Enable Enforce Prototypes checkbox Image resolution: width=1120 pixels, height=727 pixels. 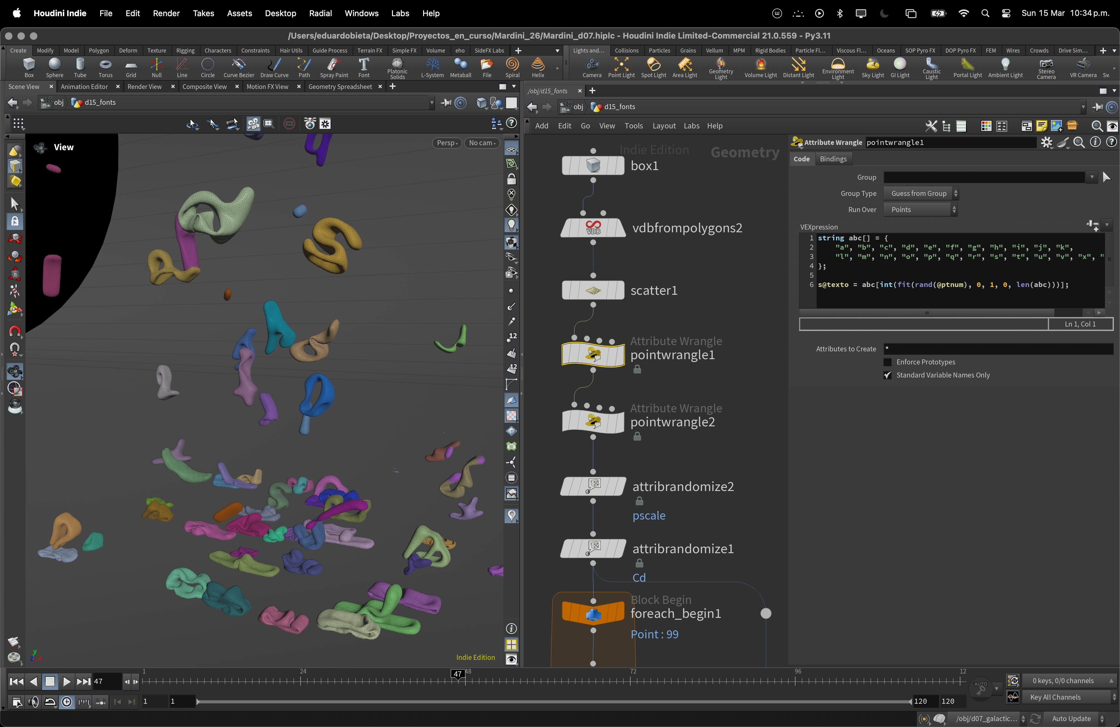tap(888, 362)
